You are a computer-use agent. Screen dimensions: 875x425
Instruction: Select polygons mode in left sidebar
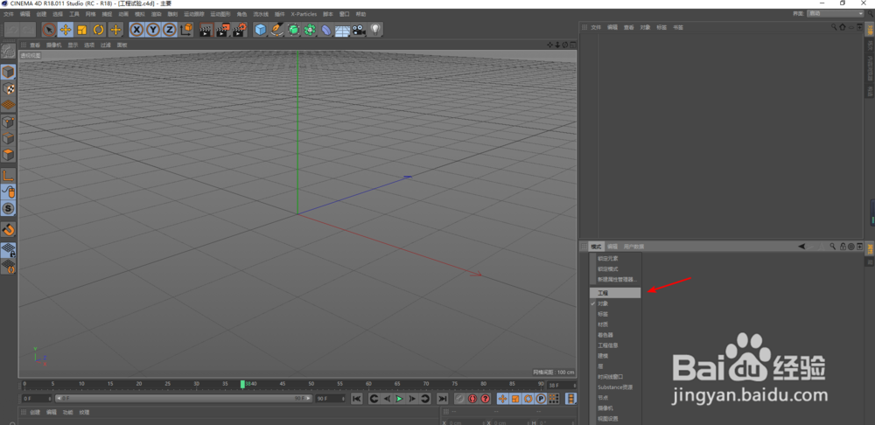pos(9,155)
